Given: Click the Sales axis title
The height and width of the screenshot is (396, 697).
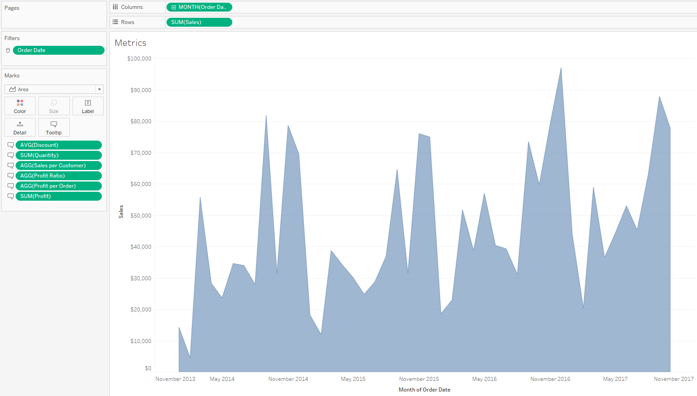Looking at the screenshot, I should coord(121,212).
